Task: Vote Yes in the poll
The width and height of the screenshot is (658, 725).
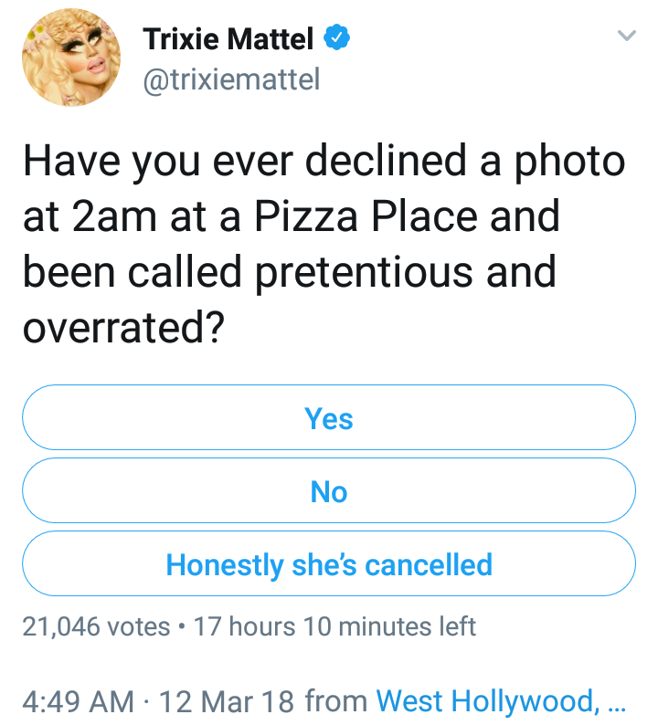Action: click(x=328, y=418)
